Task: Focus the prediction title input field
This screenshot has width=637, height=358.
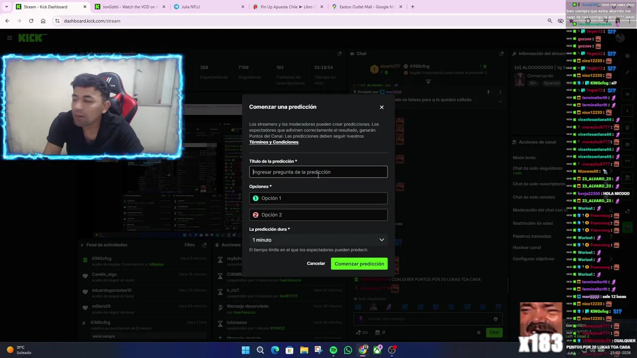Action: point(318,172)
